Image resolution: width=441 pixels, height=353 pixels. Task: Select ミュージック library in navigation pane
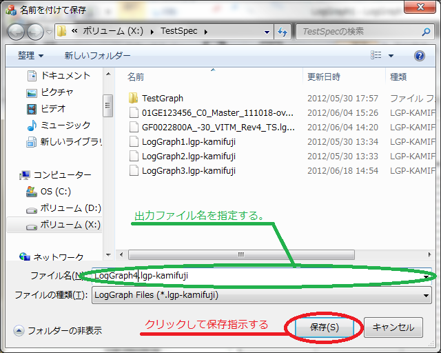(59, 125)
